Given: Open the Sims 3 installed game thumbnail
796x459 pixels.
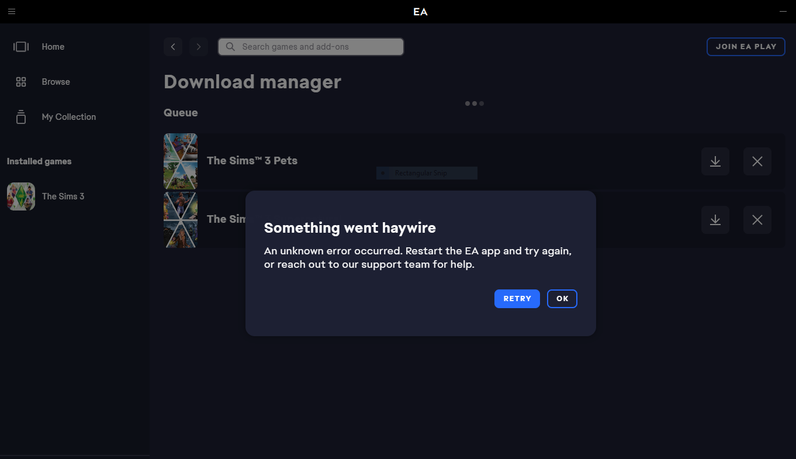Looking at the screenshot, I should point(21,196).
